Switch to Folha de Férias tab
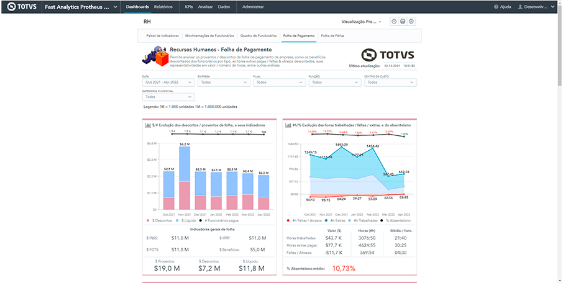Image resolution: width=563 pixels, height=283 pixels. 332,36
